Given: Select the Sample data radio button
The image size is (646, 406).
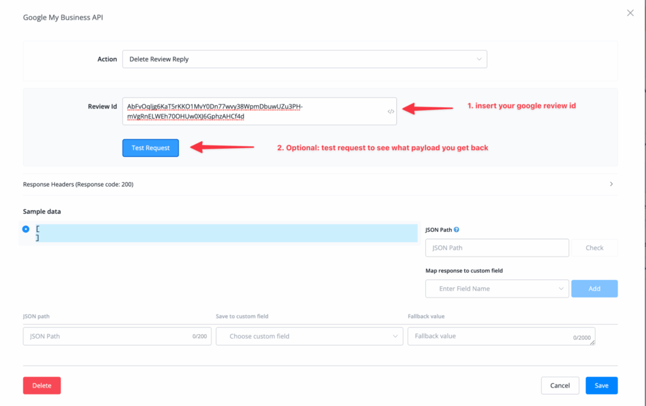Looking at the screenshot, I should (x=26, y=229).
